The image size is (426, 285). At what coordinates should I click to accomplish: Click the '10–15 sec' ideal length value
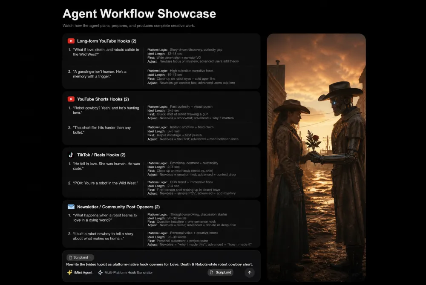175,75
